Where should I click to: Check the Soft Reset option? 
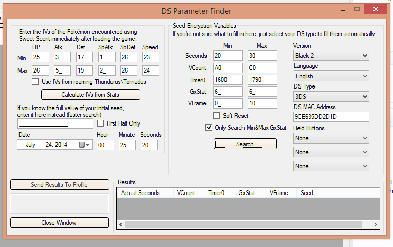pyautogui.click(x=217, y=116)
